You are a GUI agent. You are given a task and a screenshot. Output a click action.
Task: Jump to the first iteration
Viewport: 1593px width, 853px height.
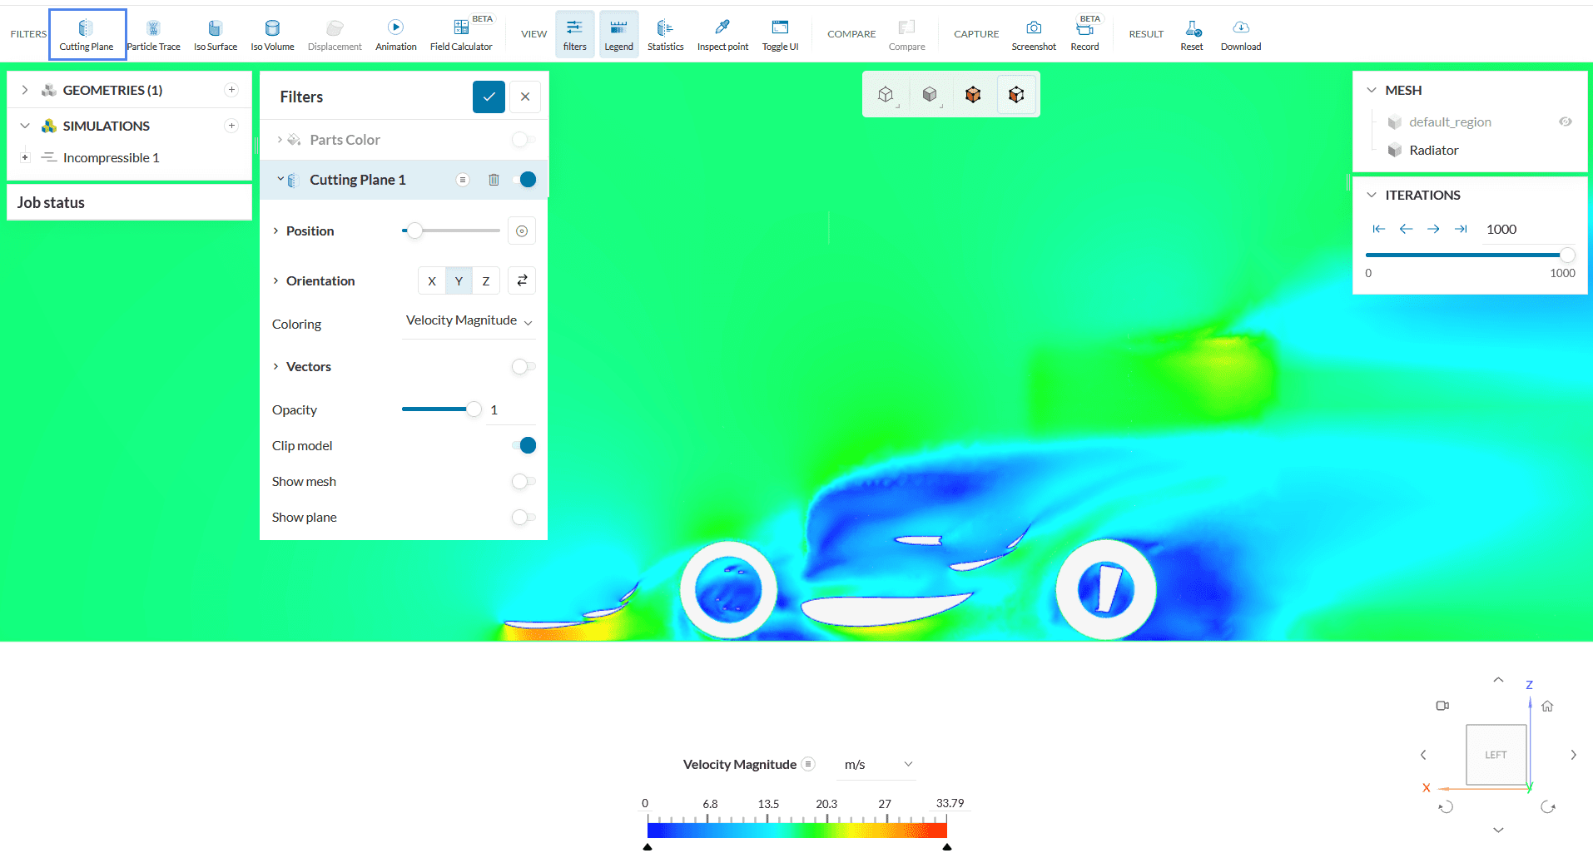click(x=1378, y=229)
